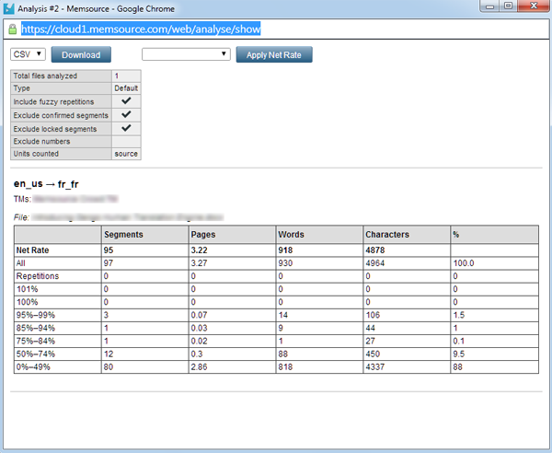This screenshot has height=453, width=552.
Task: Click the 75%–84% characters value 27
Action: (x=371, y=341)
